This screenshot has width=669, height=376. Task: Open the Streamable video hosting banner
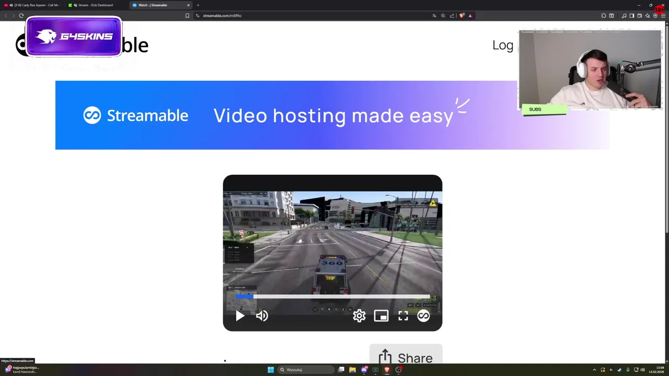click(x=332, y=115)
